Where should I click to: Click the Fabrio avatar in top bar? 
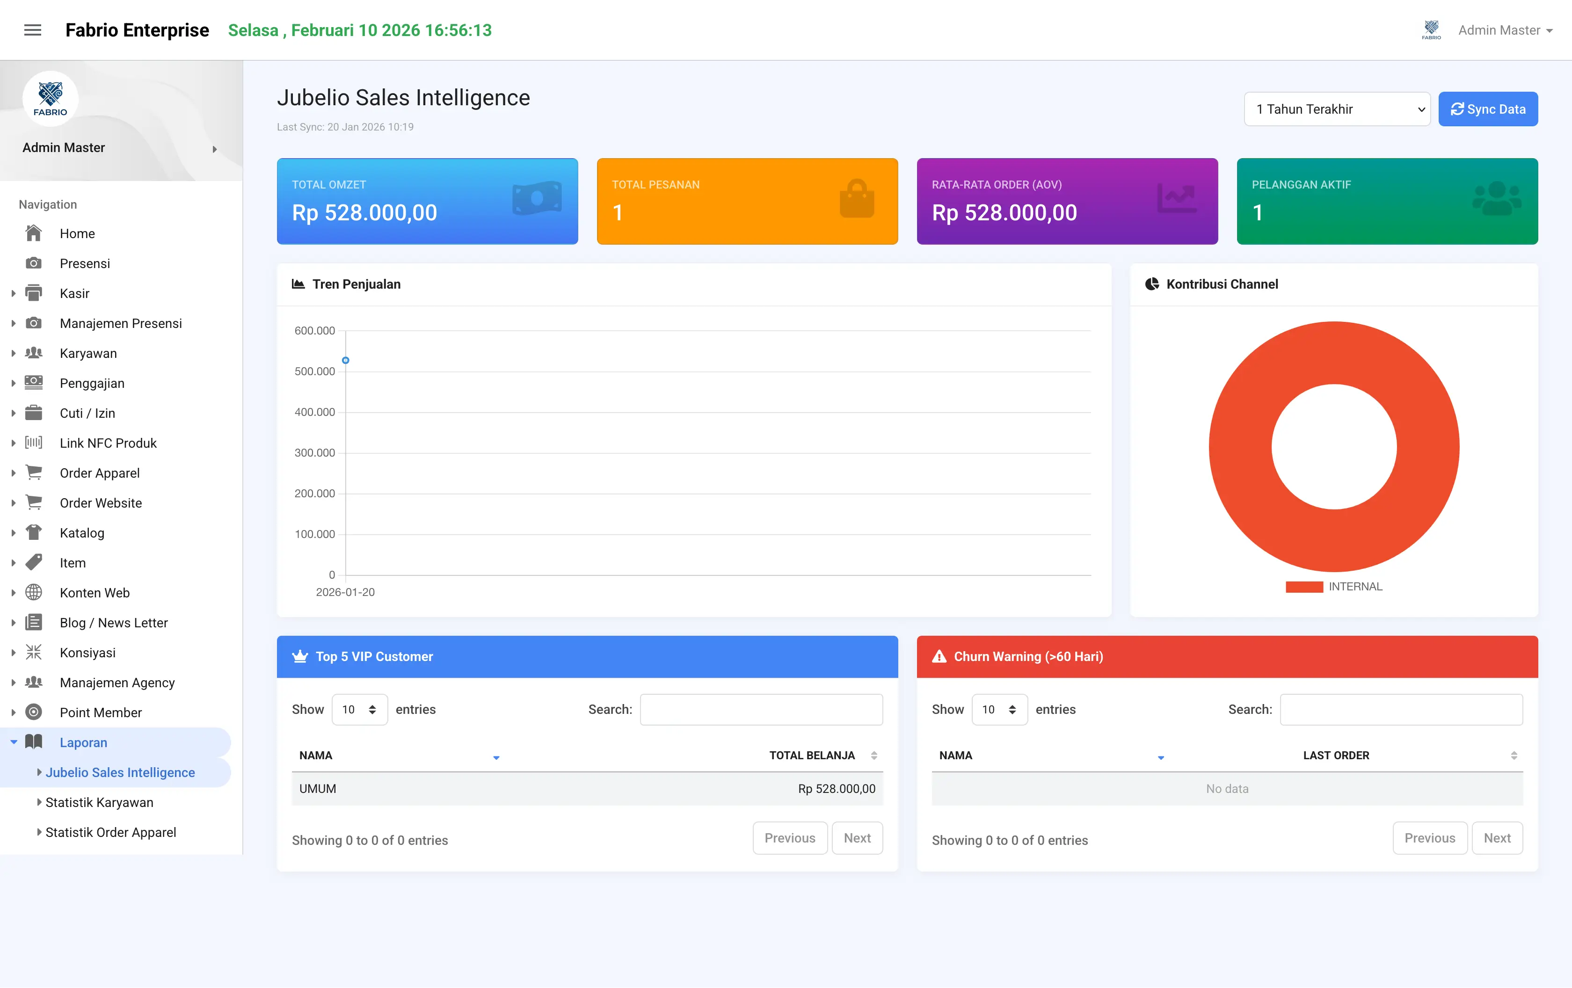tap(1431, 30)
